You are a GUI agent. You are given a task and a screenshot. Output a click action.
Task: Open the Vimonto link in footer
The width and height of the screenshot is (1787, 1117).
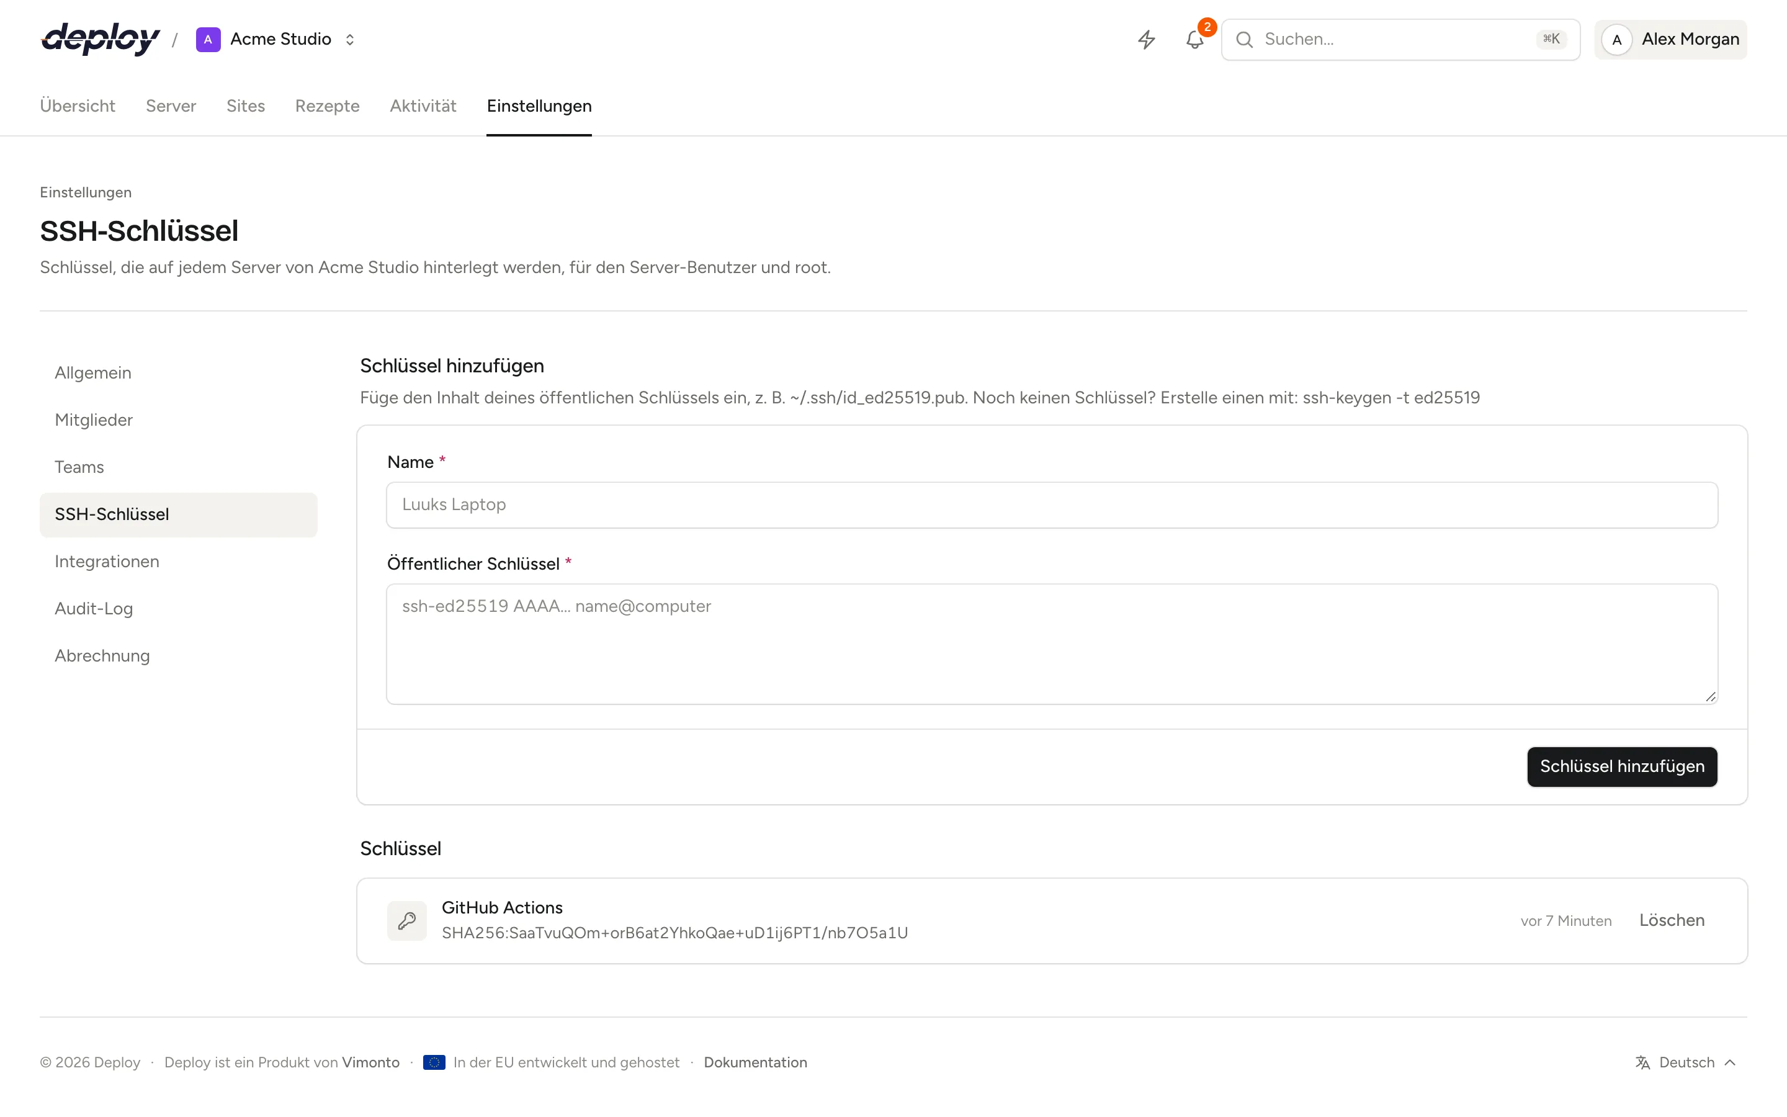[x=370, y=1062]
